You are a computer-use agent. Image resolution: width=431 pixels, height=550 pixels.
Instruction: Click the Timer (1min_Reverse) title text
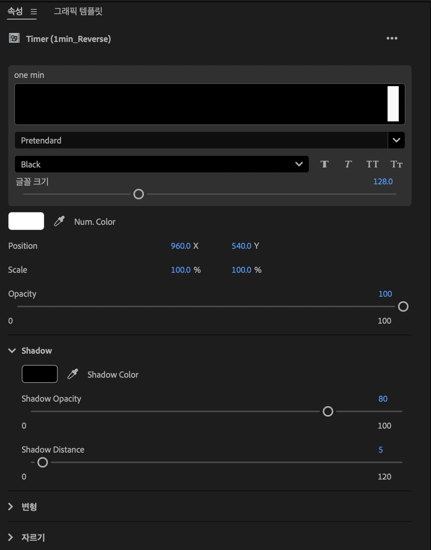tap(69, 39)
